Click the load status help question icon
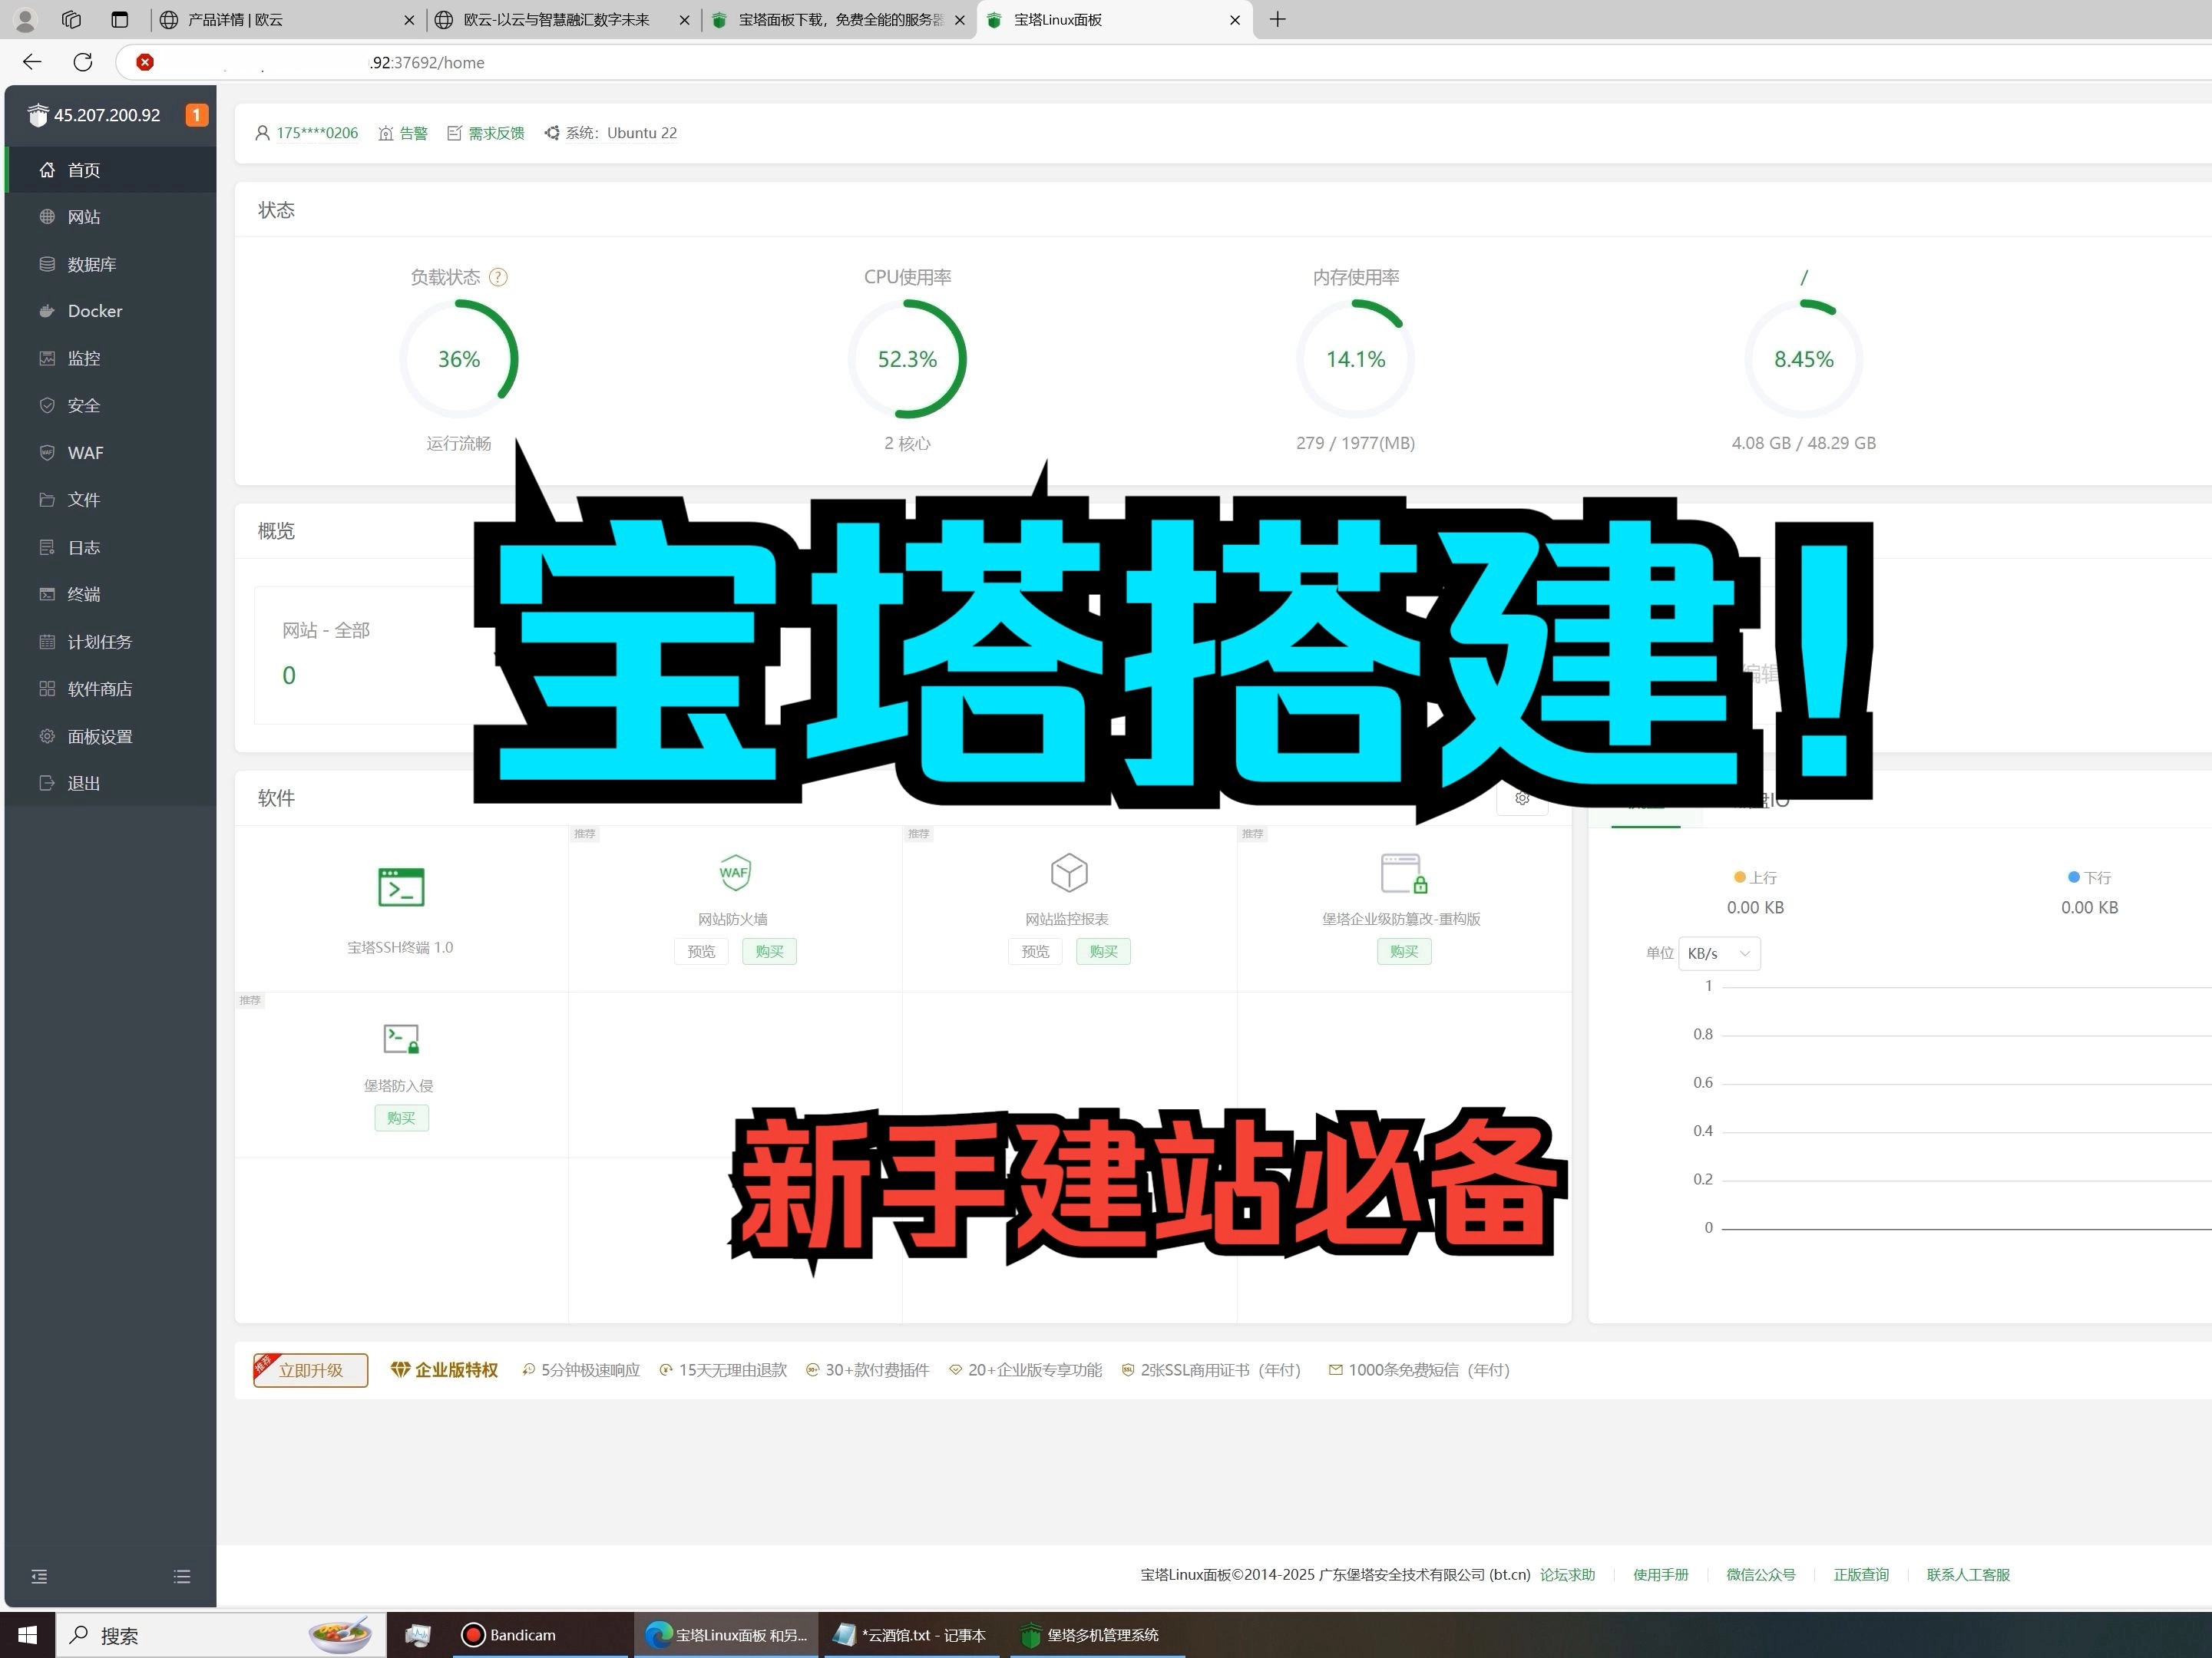The image size is (2212, 1658). point(498,277)
